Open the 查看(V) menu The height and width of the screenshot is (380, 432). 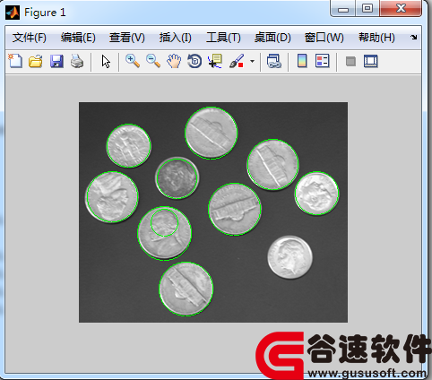pos(127,38)
